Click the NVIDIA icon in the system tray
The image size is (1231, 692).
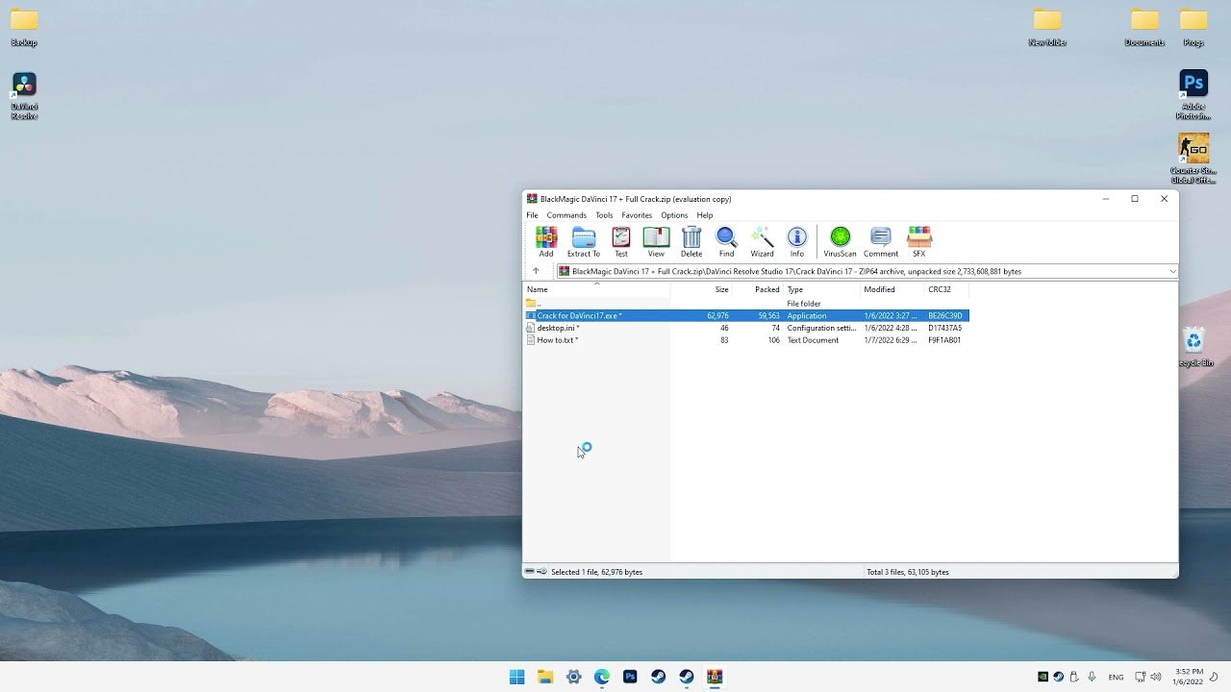(x=1043, y=677)
